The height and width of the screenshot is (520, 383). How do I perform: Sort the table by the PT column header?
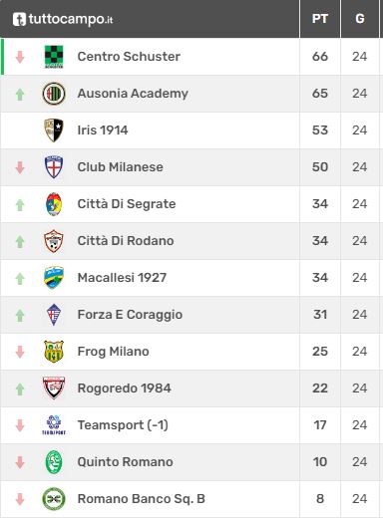pyautogui.click(x=320, y=19)
